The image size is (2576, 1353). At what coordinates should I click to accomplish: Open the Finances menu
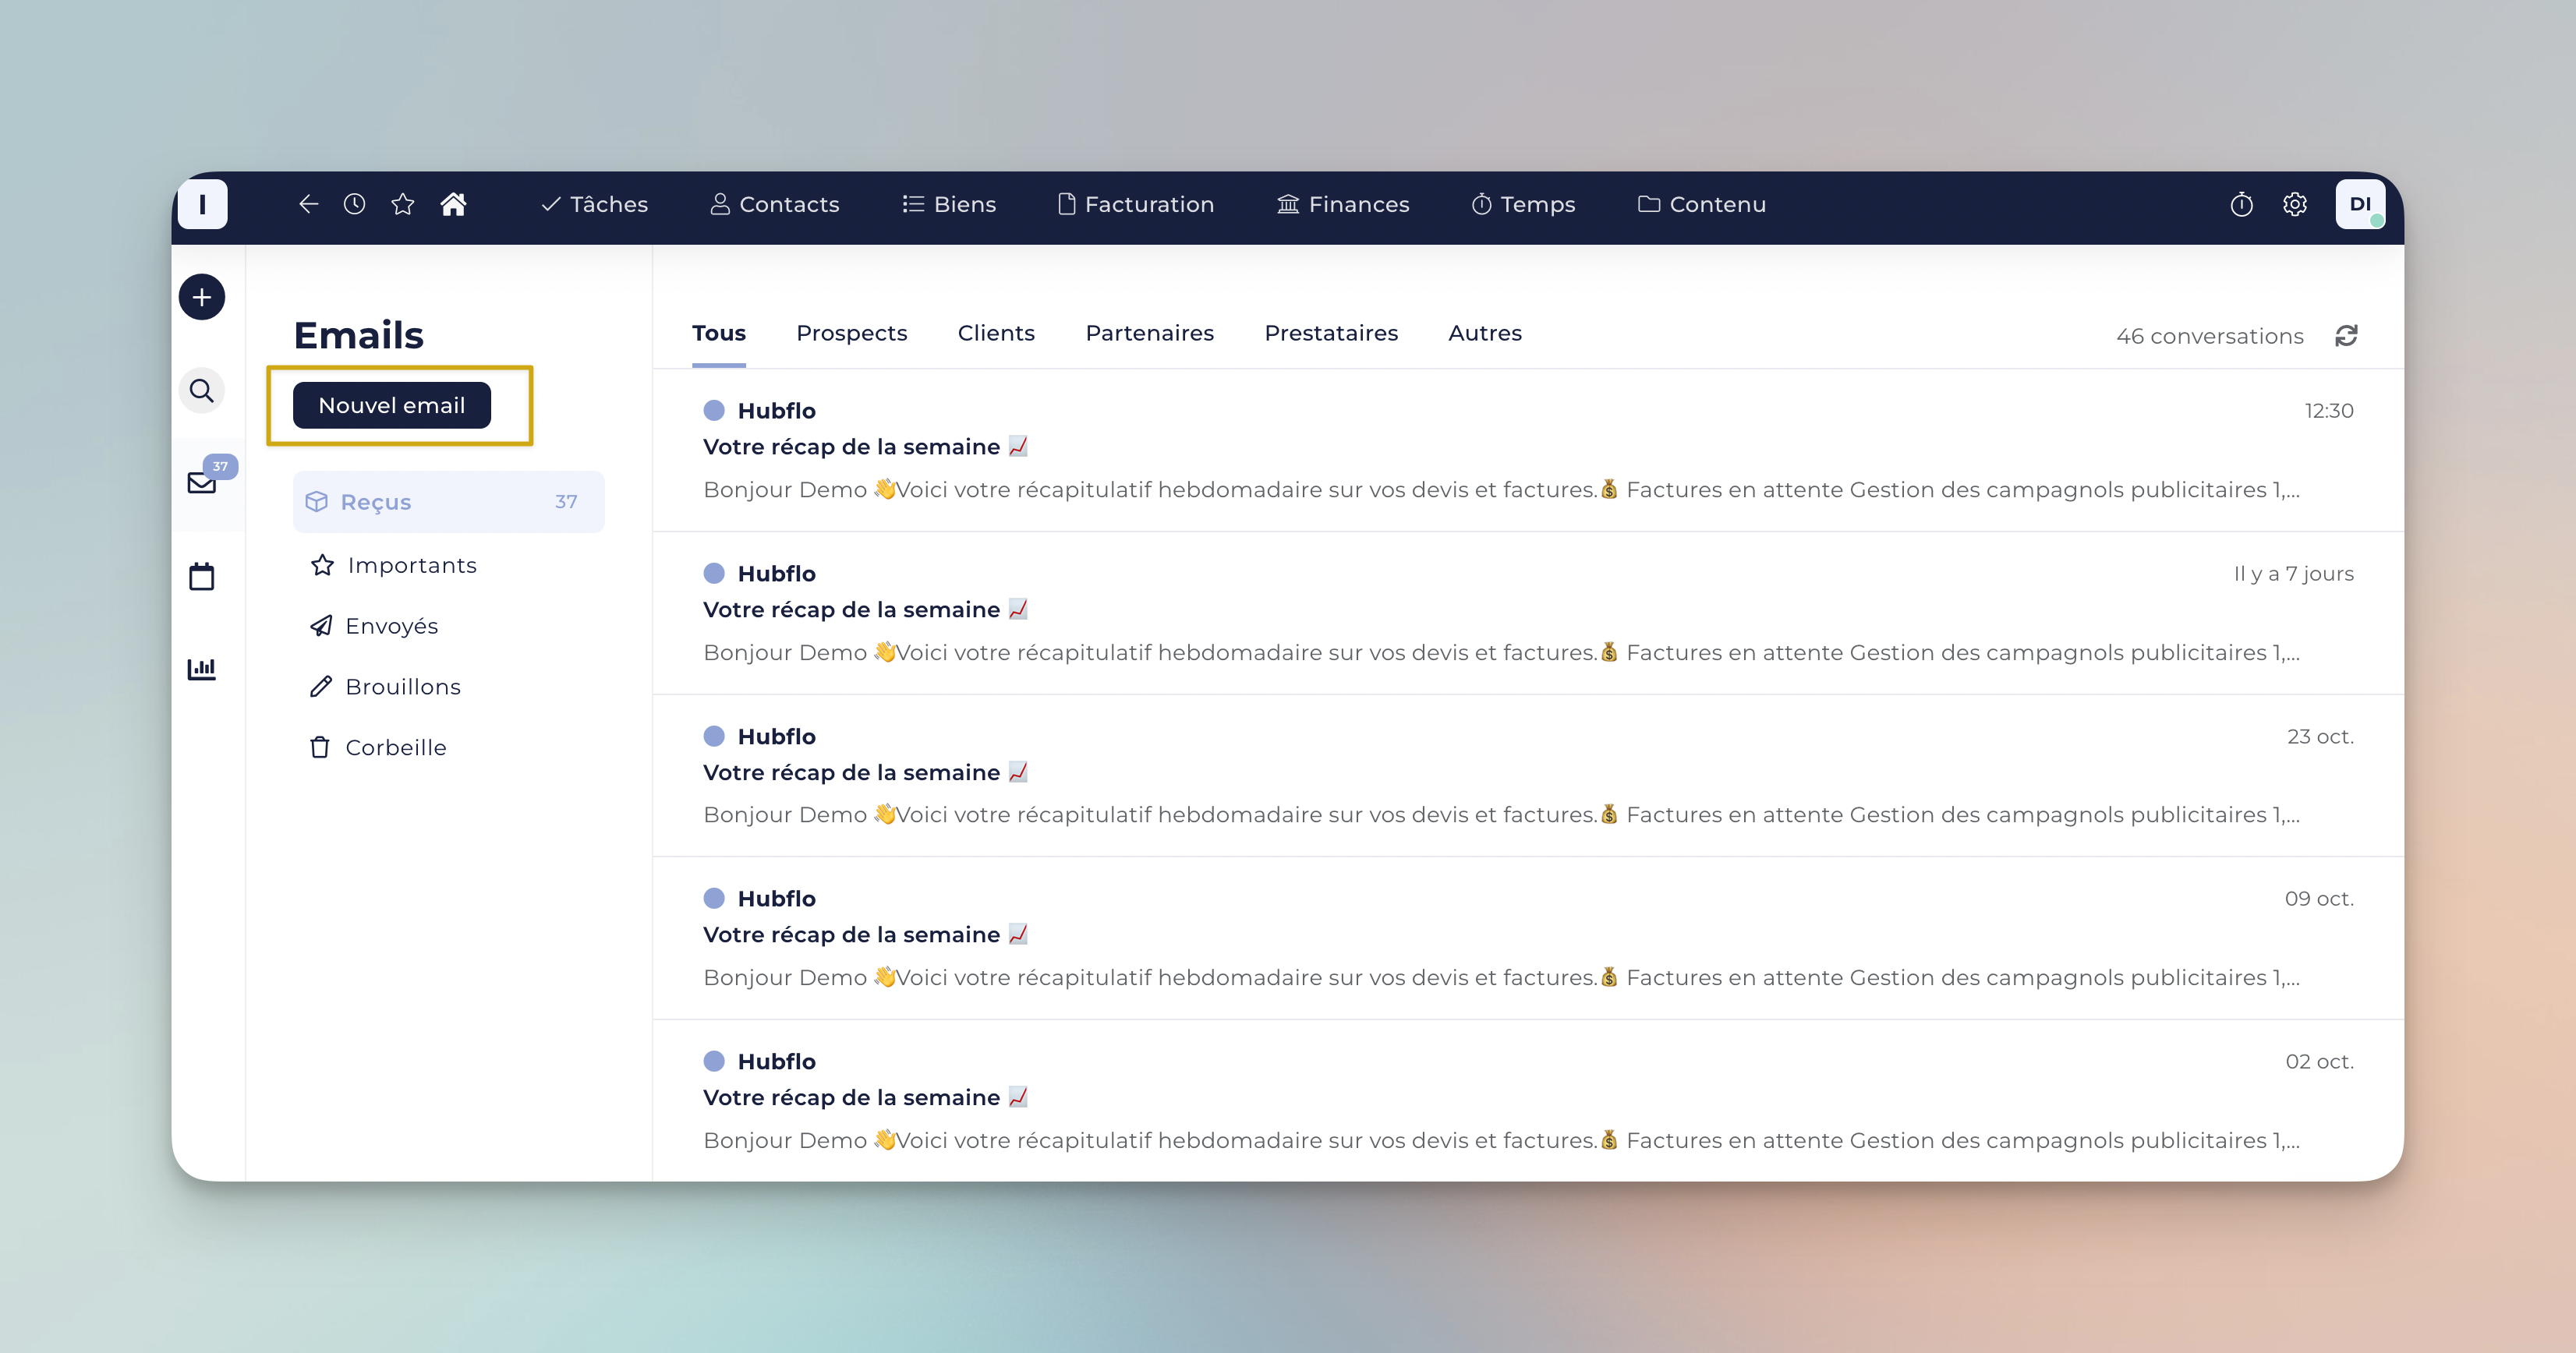point(1343,204)
